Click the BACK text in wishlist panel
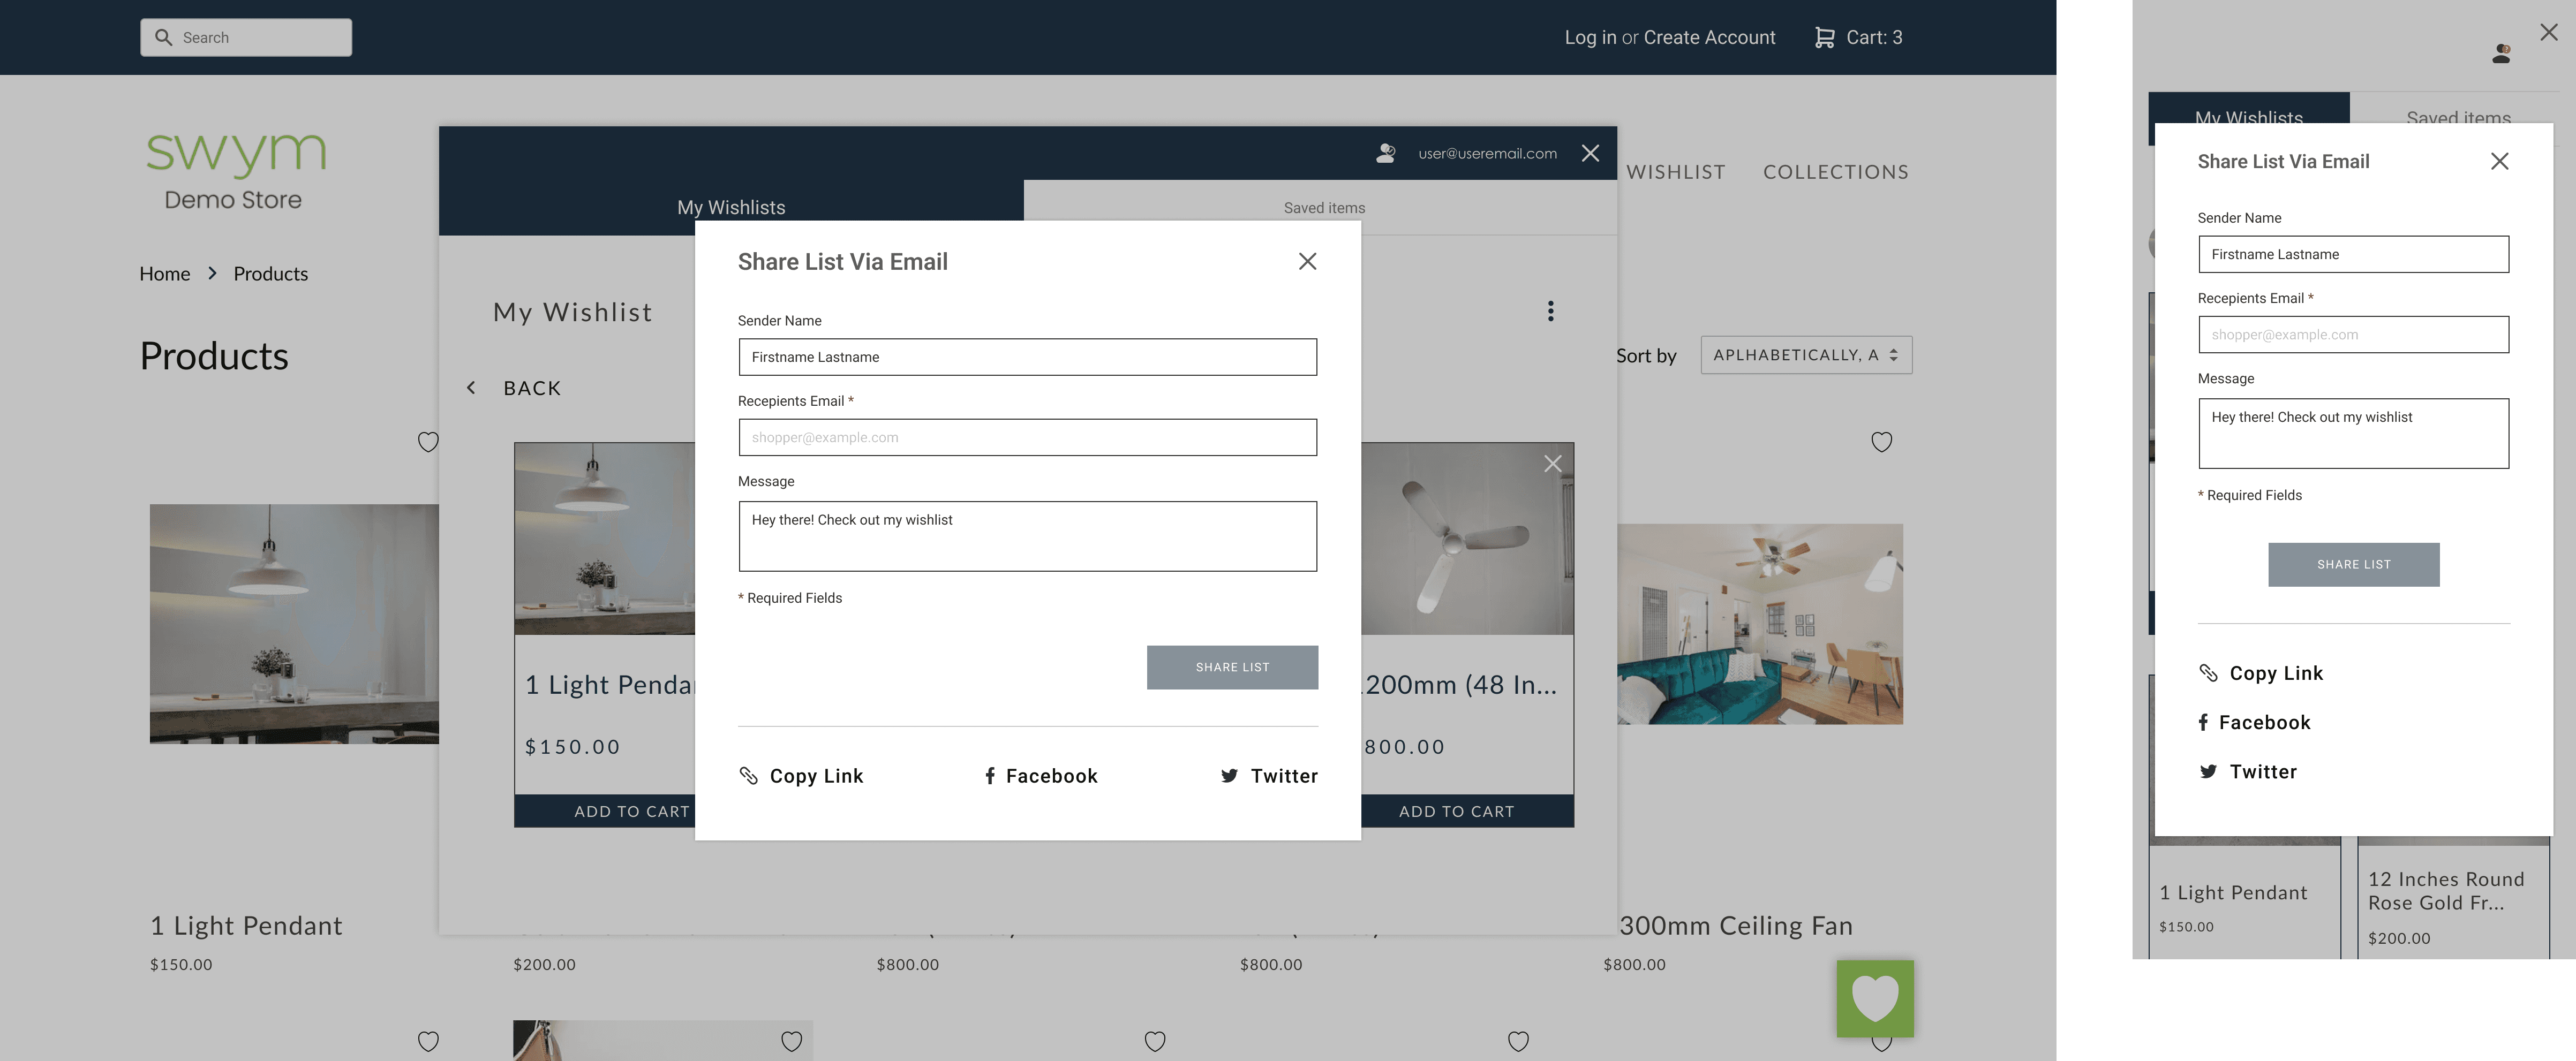The image size is (2576, 1061). pos(532,388)
